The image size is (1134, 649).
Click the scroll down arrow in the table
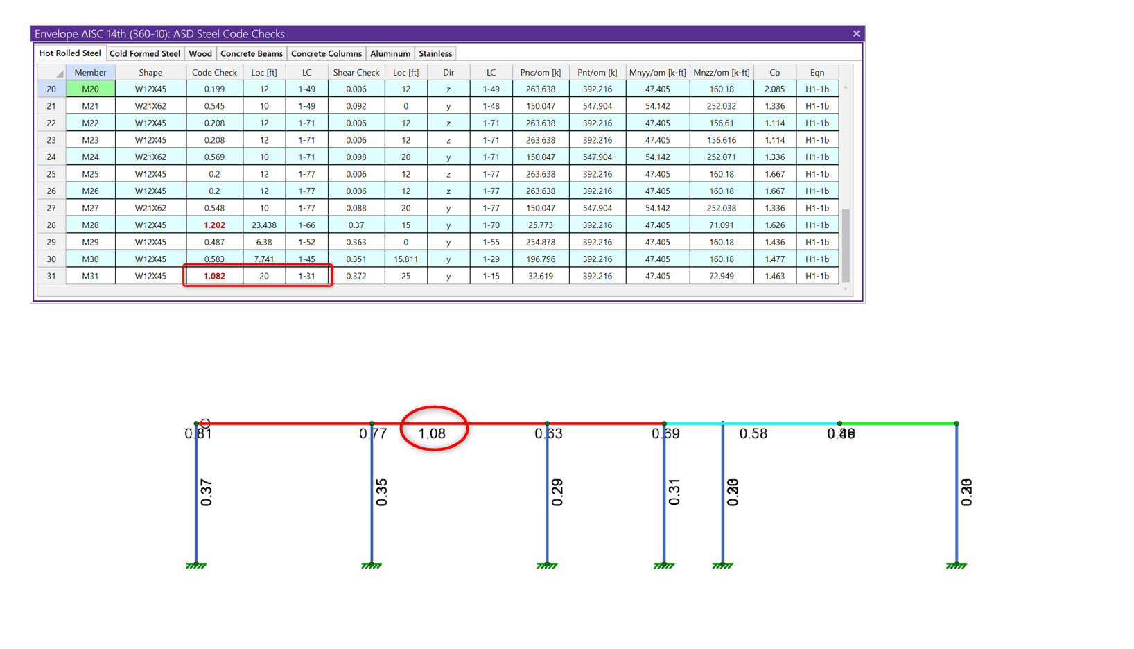846,289
